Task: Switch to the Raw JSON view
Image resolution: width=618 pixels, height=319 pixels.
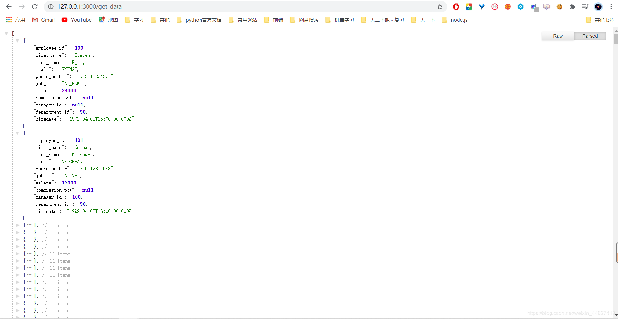Action: pyautogui.click(x=558, y=36)
